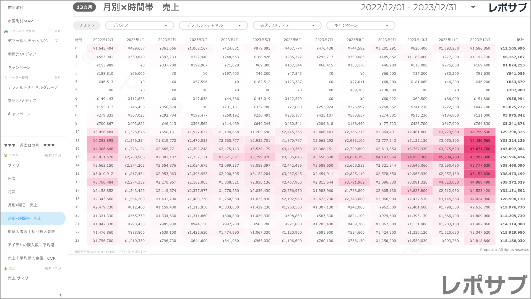Click the running person User acquisition icon
The image size is (531, 299).
[x=6, y=78]
